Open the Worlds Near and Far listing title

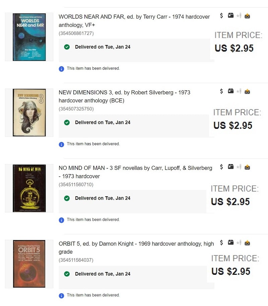point(134,21)
